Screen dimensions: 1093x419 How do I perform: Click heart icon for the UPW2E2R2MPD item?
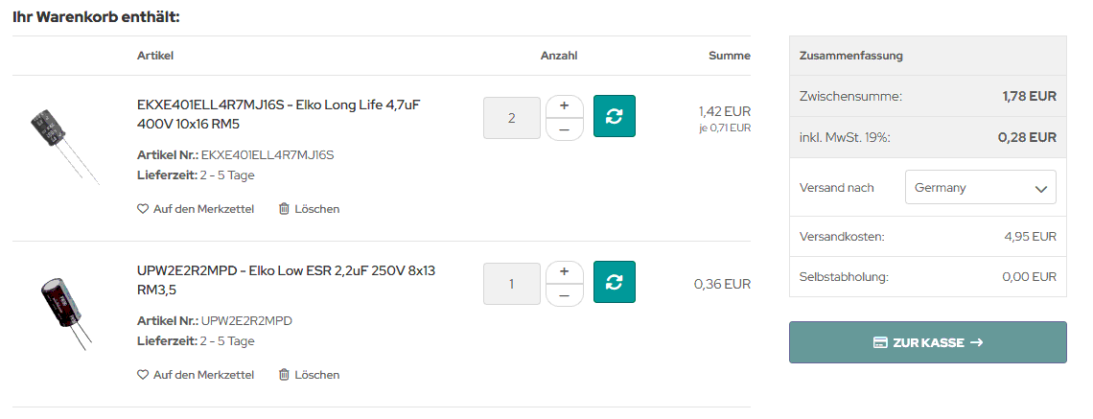[143, 374]
